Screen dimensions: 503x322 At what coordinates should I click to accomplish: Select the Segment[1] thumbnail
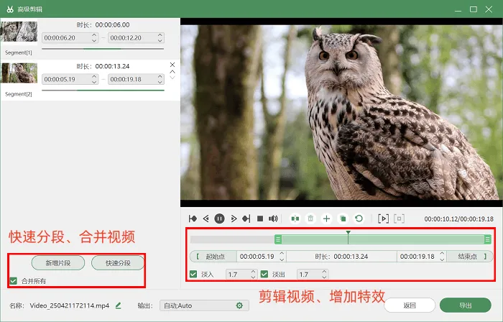click(x=19, y=32)
